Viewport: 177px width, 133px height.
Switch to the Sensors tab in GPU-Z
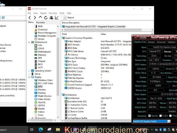click(x=151, y=42)
